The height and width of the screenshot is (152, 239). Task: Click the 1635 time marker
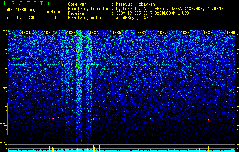click(x=117, y=33)
